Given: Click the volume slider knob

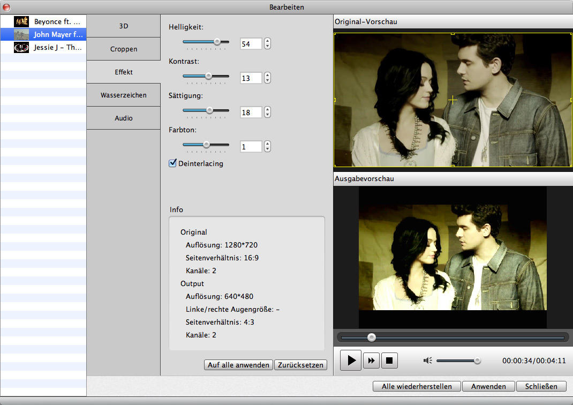Looking at the screenshot, I should (477, 361).
